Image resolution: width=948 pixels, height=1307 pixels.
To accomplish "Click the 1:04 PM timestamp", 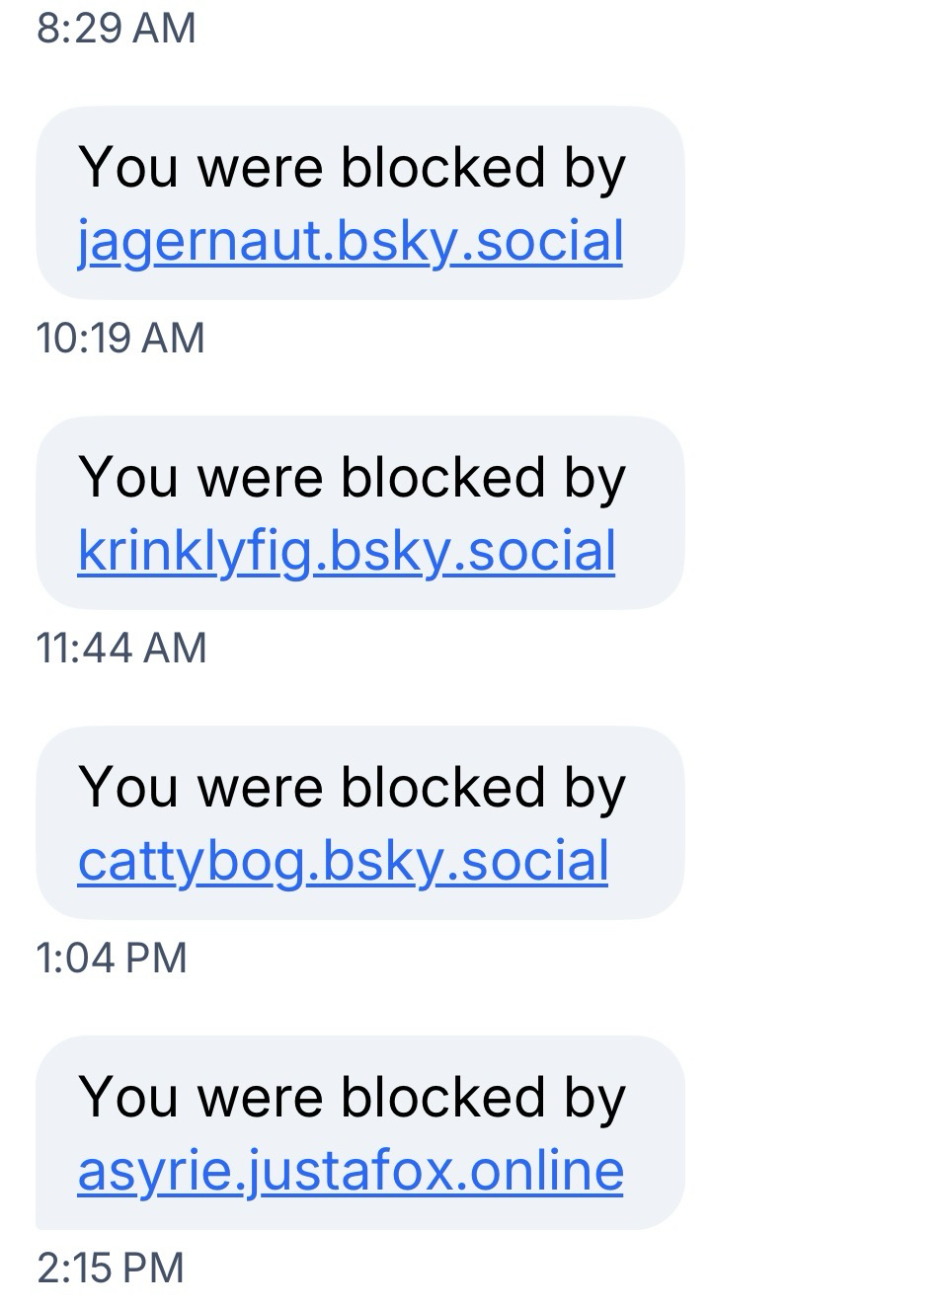I will point(112,958).
